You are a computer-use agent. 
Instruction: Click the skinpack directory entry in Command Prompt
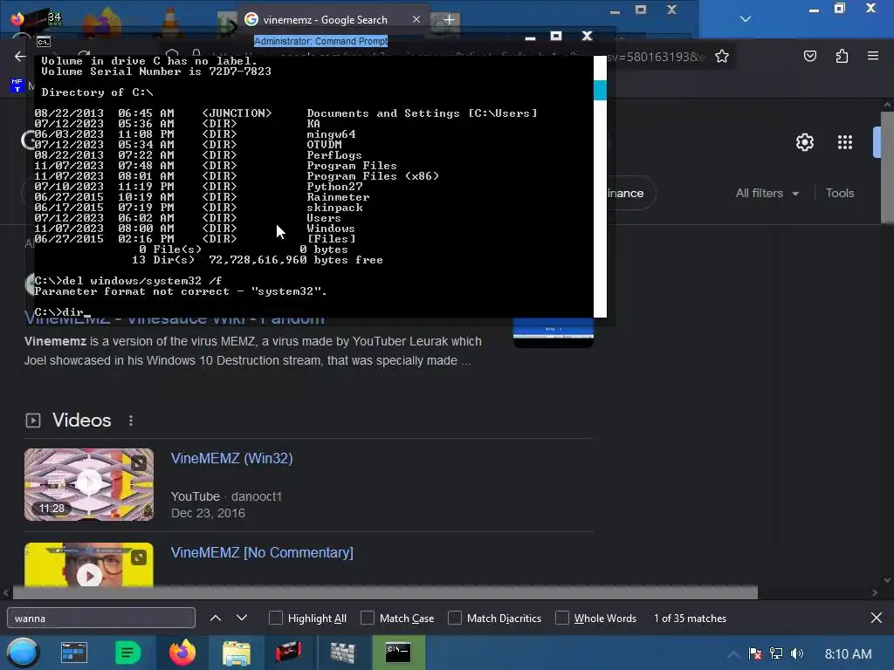point(334,208)
